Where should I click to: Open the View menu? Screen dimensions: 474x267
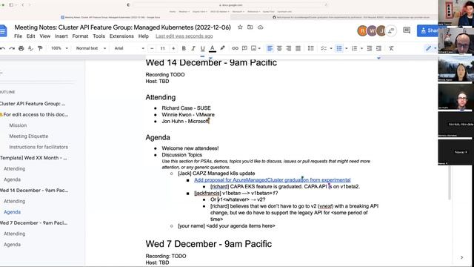[x=45, y=36]
